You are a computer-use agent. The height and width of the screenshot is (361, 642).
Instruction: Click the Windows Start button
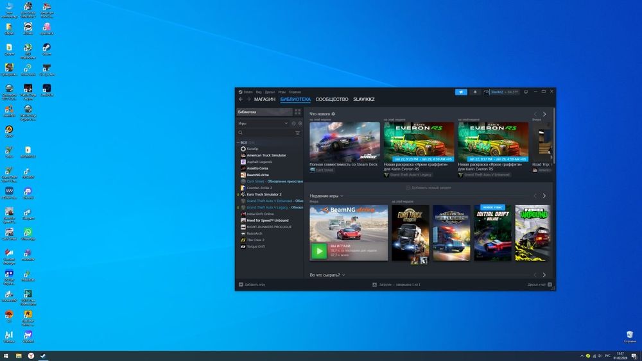click(6, 356)
